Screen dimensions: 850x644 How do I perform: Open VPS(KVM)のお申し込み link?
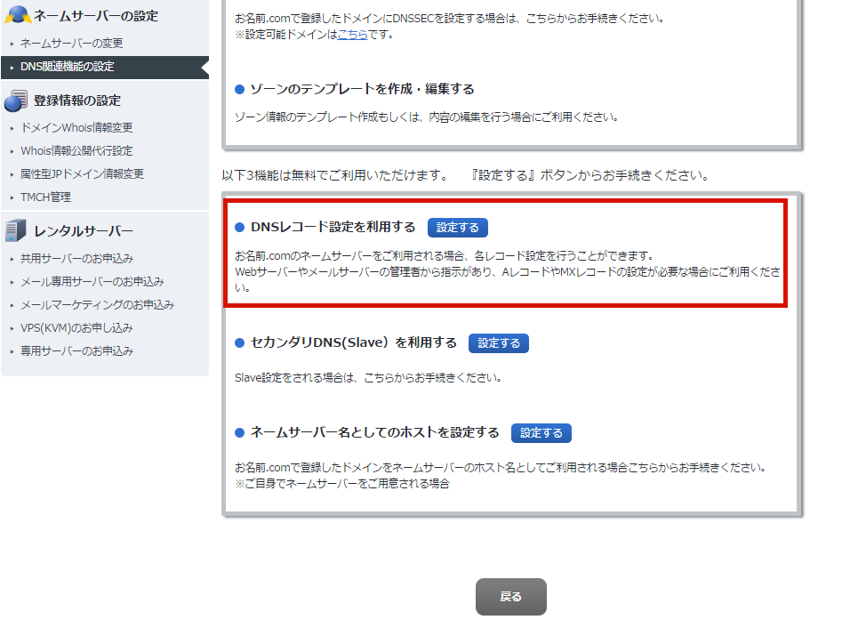76,327
